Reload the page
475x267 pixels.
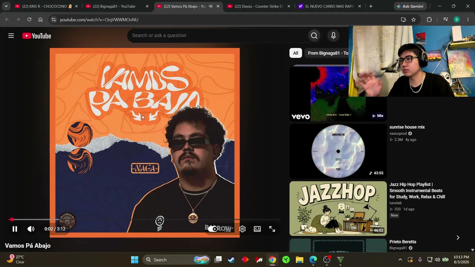(29, 20)
